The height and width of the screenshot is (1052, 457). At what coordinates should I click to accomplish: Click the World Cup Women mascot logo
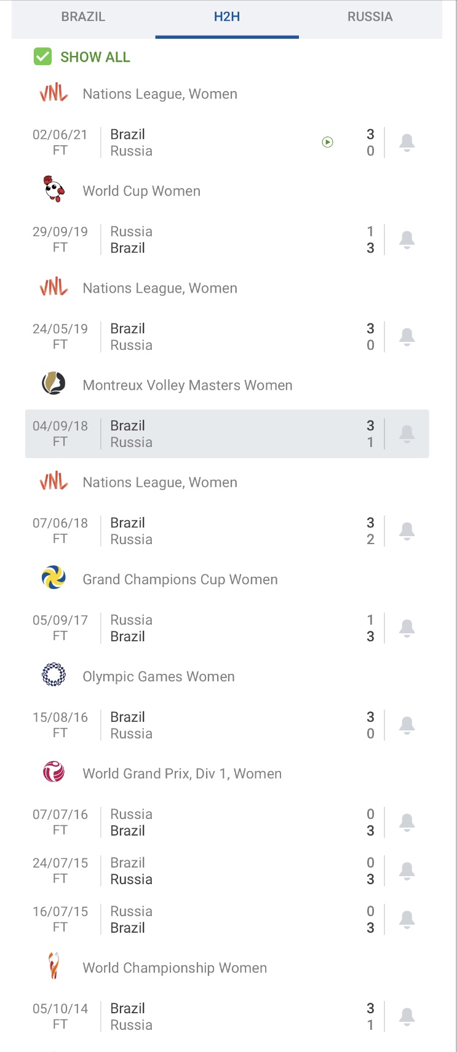(54, 190)
